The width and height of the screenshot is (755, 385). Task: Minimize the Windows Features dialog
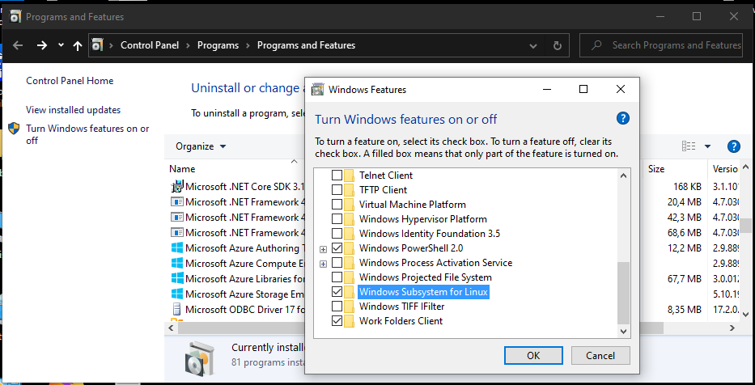tap(546, 89)
